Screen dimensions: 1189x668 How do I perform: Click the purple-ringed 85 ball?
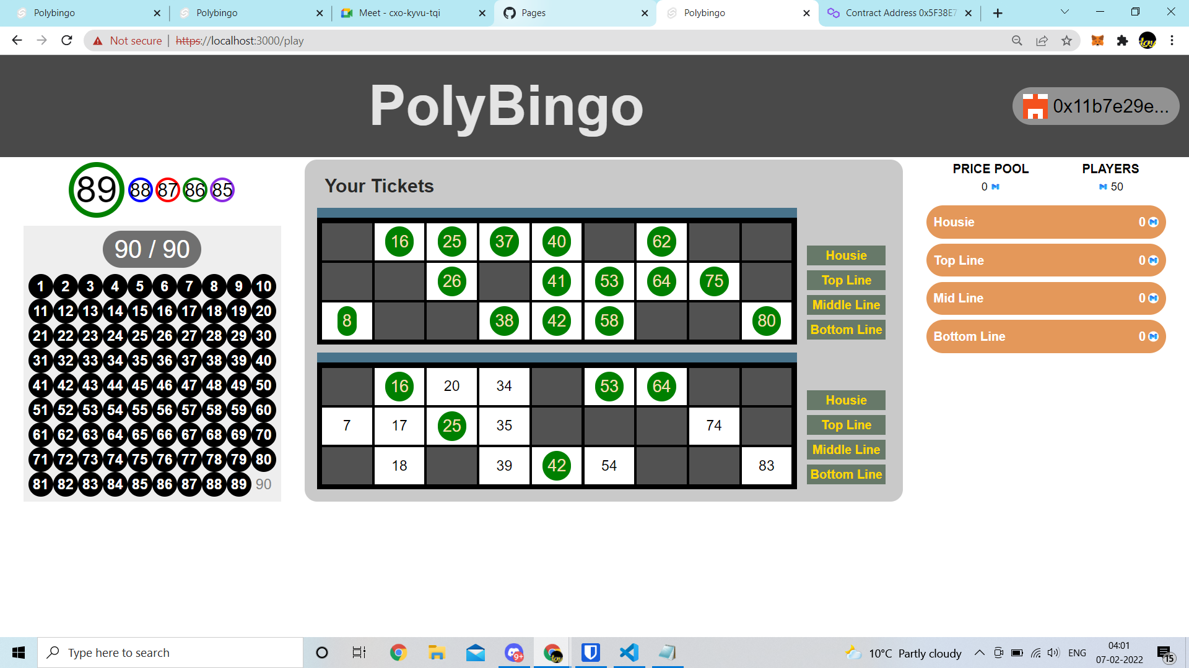point(222,190)
